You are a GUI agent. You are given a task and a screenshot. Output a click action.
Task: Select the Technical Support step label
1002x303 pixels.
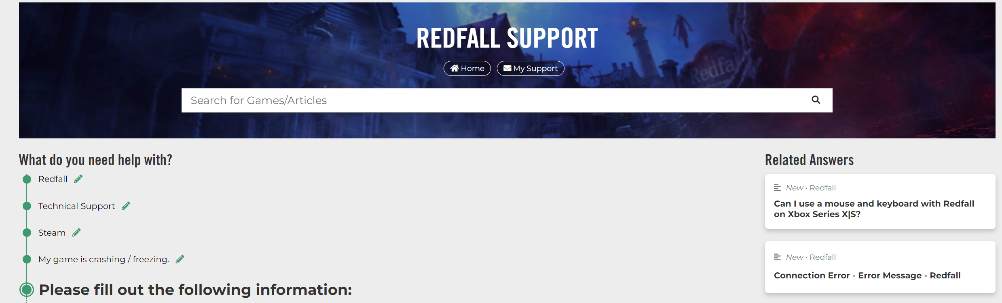pyautogui.click(x=76, y=206)
